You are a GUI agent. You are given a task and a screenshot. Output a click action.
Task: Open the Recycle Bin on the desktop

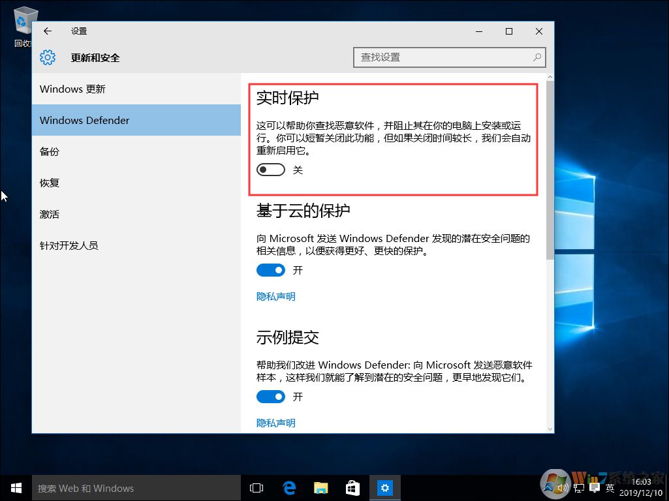(24, 20)
